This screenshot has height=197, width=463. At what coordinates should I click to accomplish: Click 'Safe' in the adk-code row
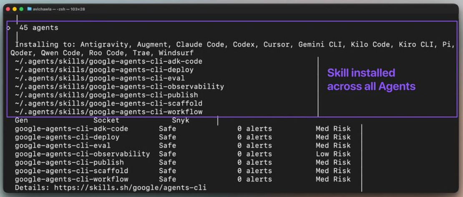pos(167,129)
